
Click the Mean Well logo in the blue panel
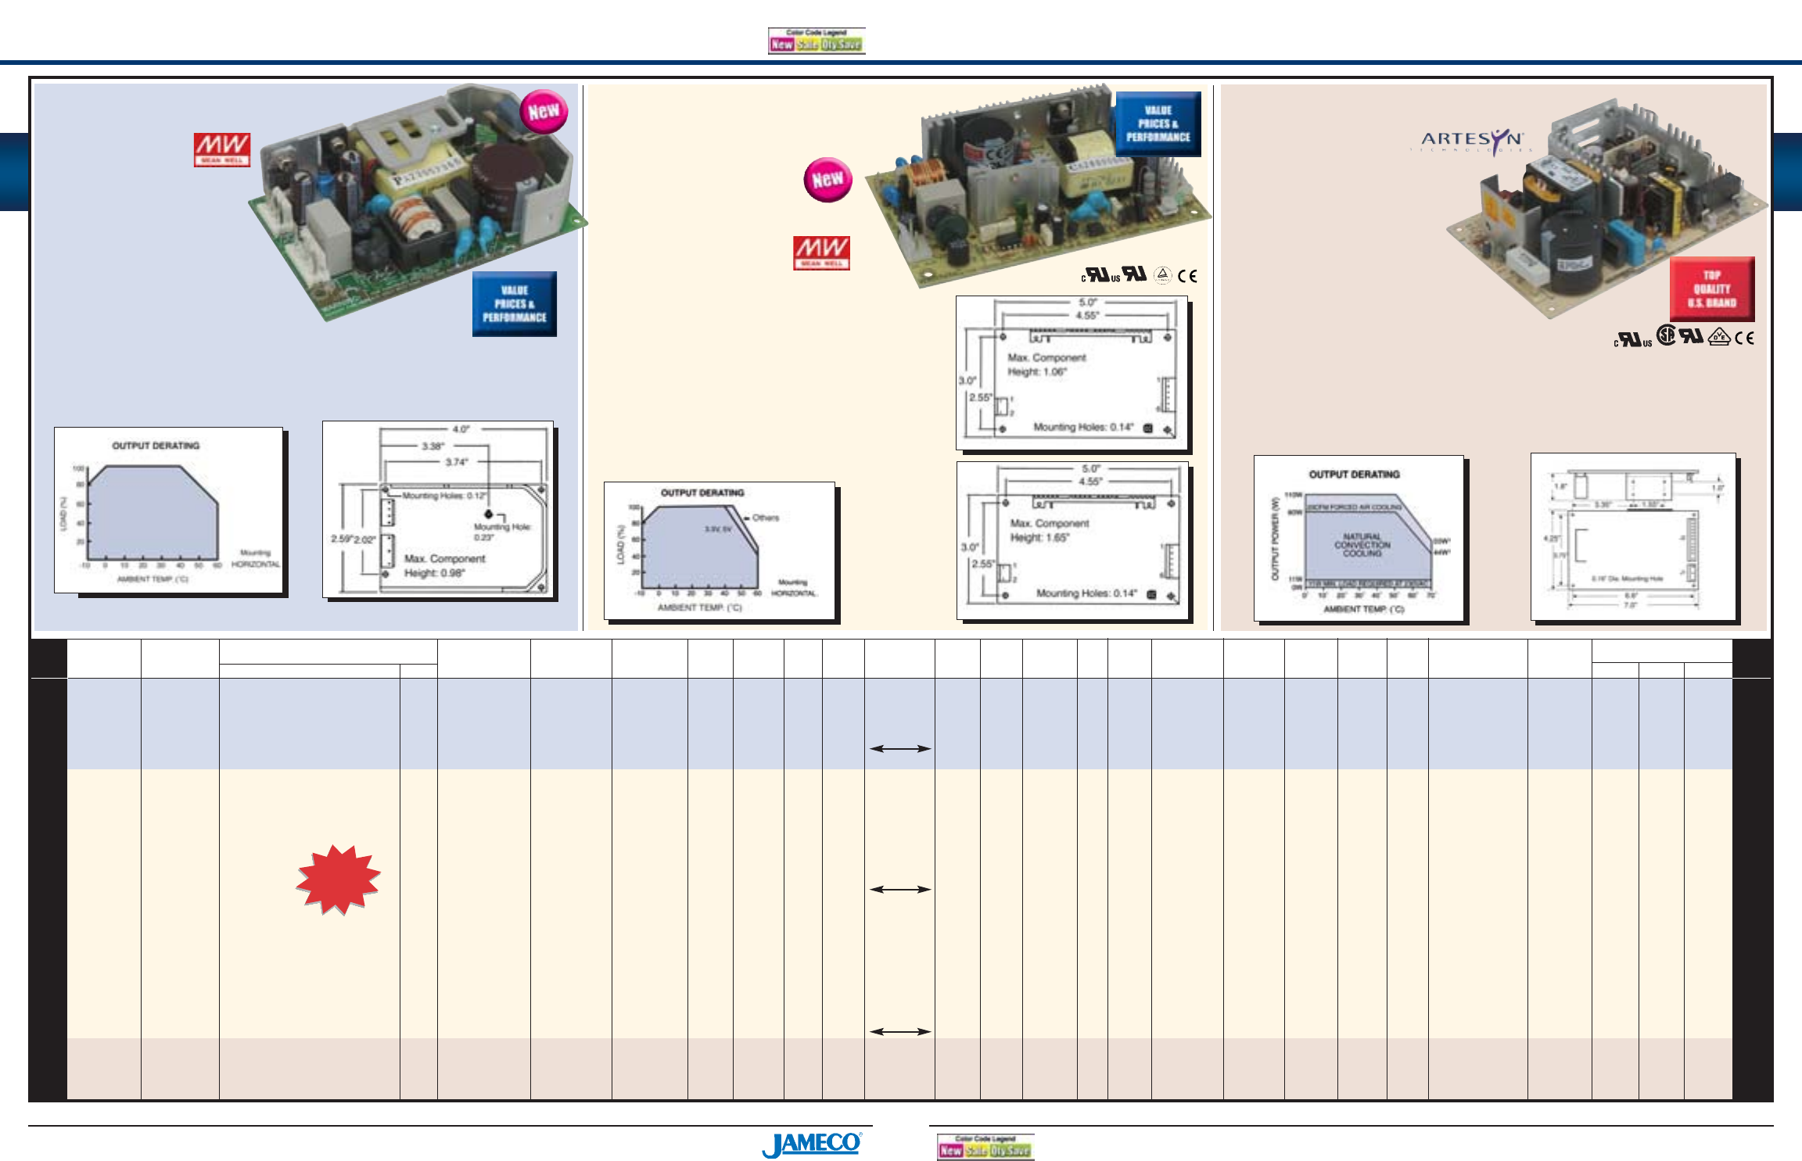point(222,150)
